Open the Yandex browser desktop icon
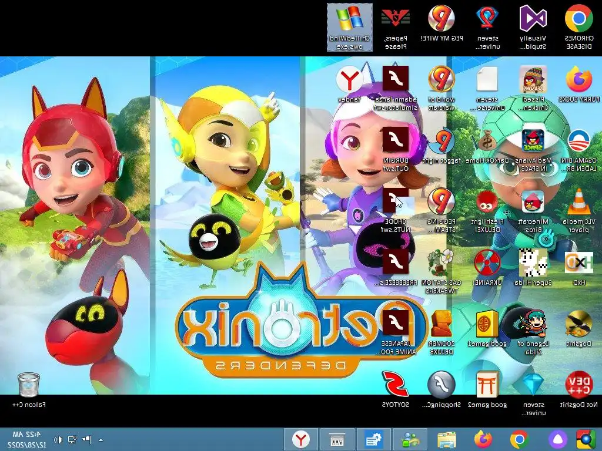 (349, 85)
